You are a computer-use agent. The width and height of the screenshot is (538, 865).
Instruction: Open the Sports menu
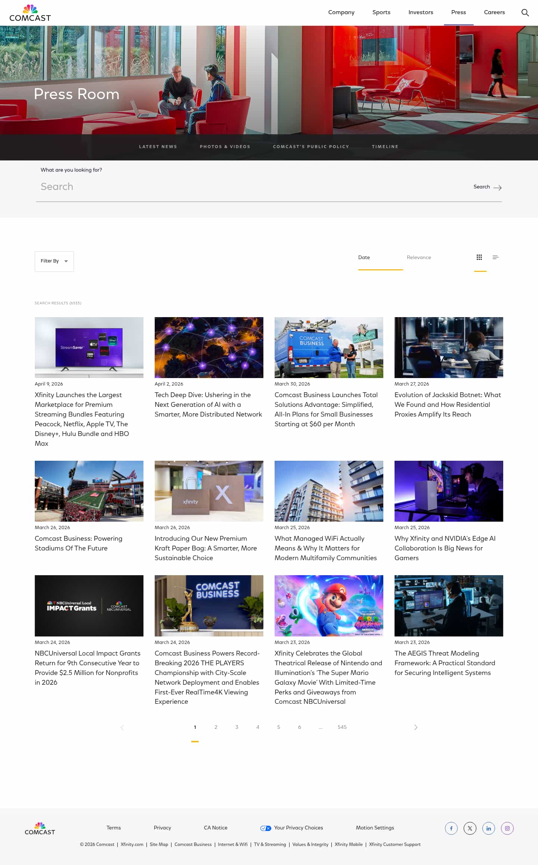pyautogui.click(x=381, y=12)
